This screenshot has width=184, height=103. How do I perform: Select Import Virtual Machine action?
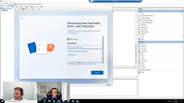pyautogui.click(x=147, y=16)
